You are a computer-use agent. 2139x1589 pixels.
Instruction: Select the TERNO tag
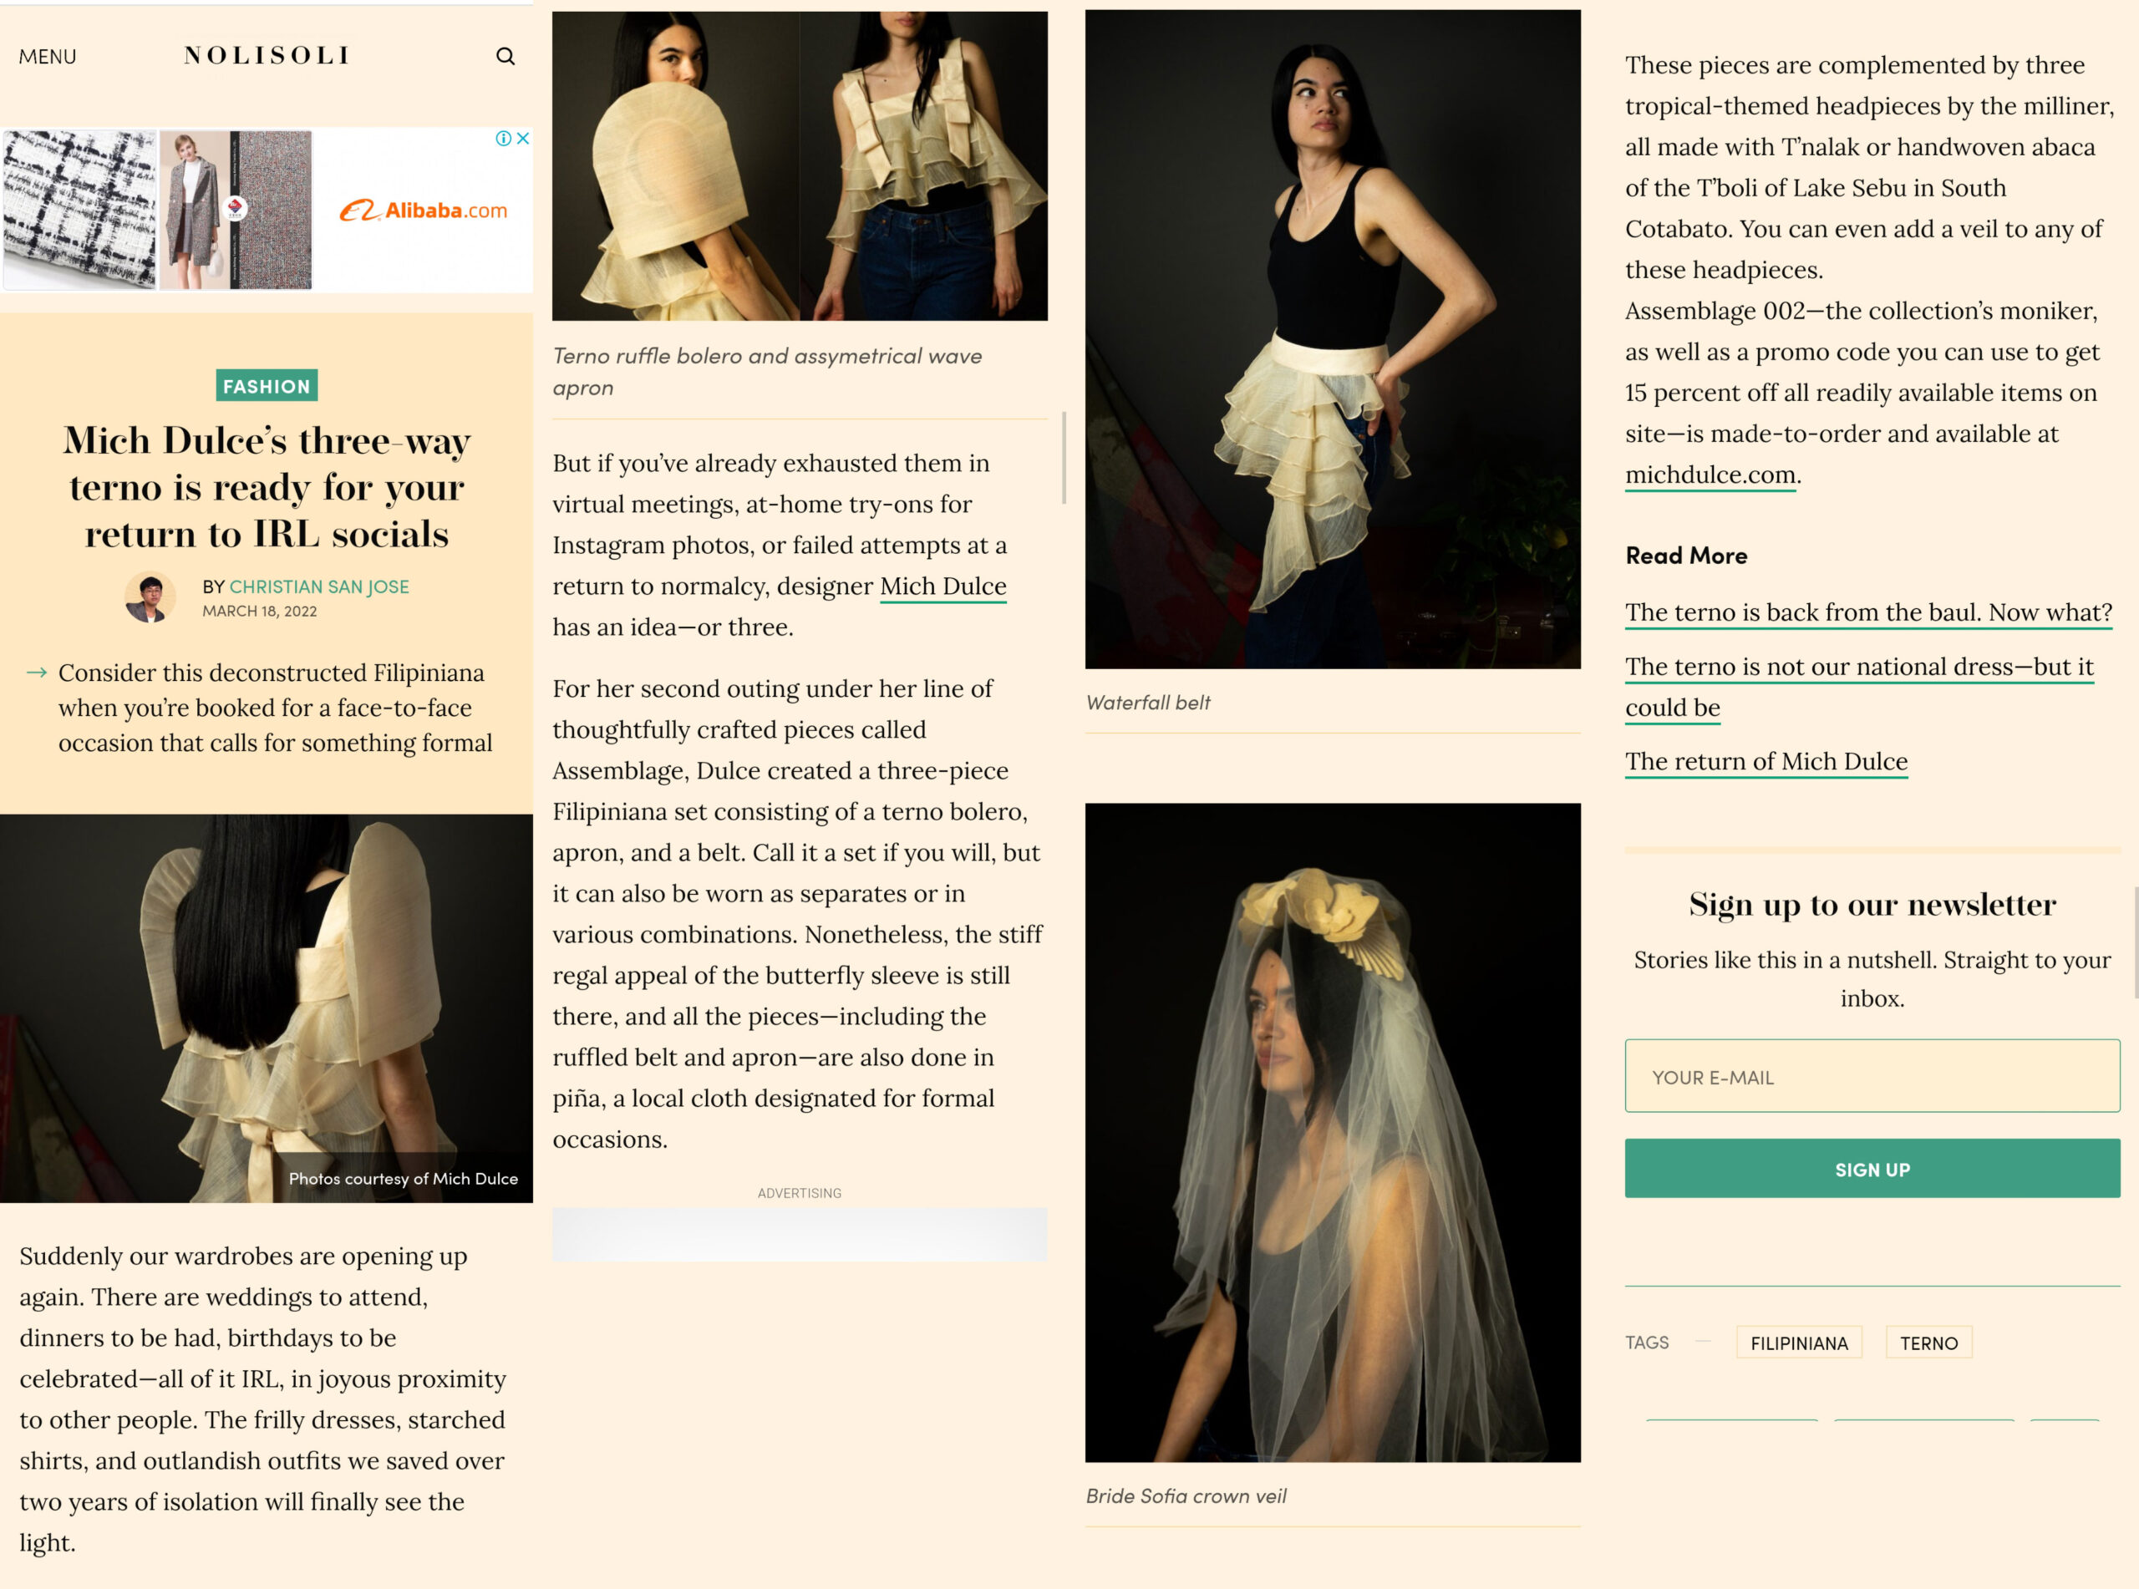[1928, 1343]
